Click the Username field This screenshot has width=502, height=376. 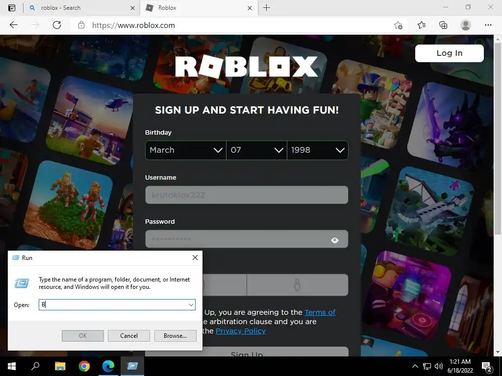coord(247,195)
